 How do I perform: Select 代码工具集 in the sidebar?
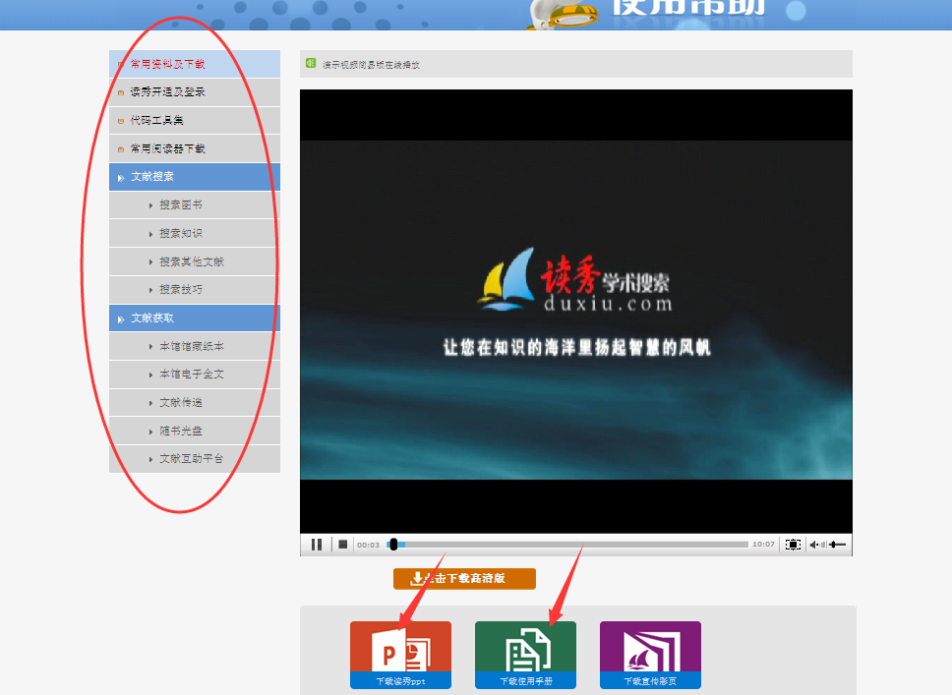(x=195, y=120)
